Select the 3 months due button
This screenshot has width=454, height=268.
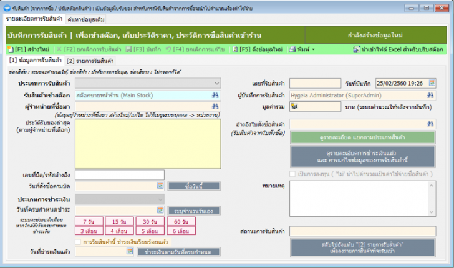[x=89, y=231]
